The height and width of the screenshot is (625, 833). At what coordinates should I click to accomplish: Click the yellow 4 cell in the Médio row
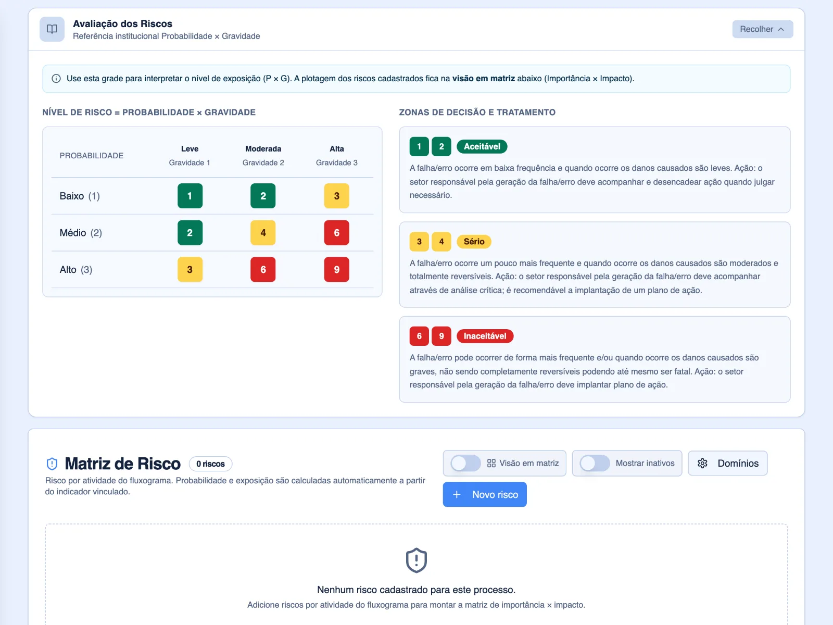click(263, 233)
